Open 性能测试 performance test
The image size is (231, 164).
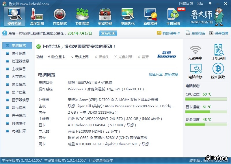click(x=60, y=17)
